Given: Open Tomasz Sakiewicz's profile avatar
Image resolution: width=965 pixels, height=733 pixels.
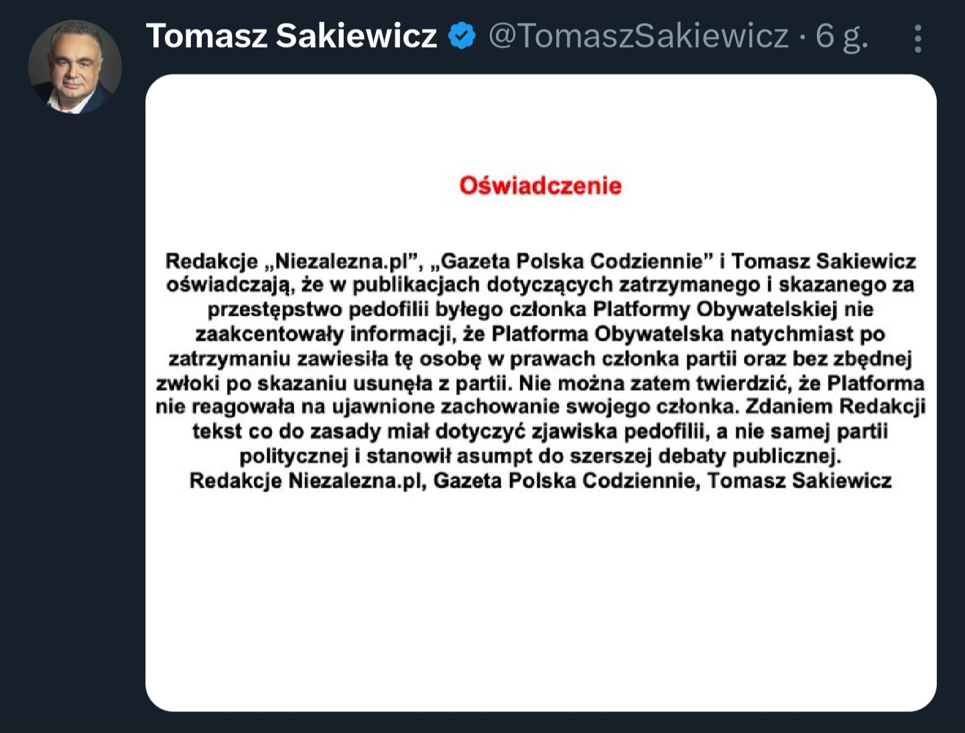Looking at the screenshot, I should click(x=74, y=66).
